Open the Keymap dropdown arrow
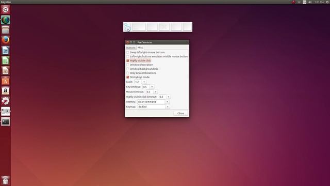Viewport: 330px width, 186px height. coord(168,107)
